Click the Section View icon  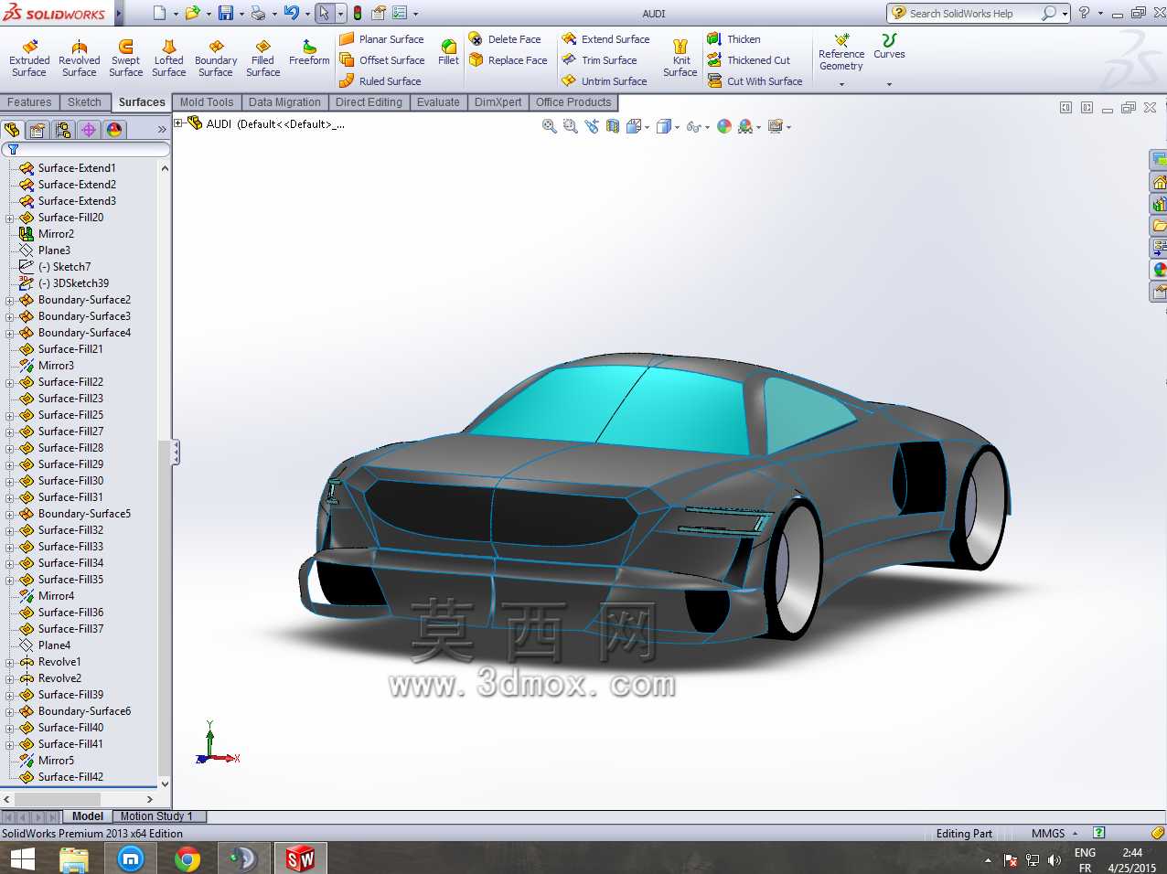click(x=613, y=127)
